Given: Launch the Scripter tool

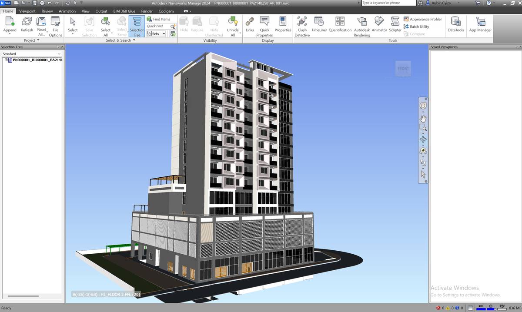Looking at the screenshot, I should point(395,24).
